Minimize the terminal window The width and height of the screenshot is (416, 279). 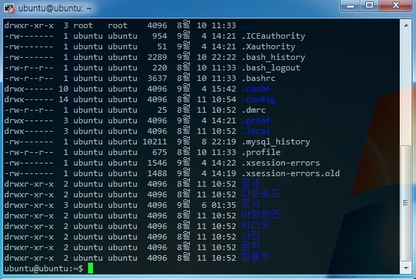pyautogui.click(x=350, y=6)
